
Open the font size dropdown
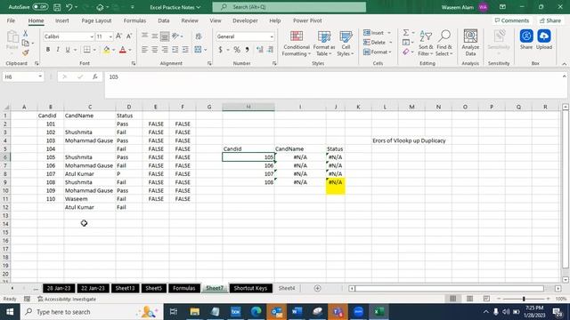pyautogui.click(x=110, y=36)
